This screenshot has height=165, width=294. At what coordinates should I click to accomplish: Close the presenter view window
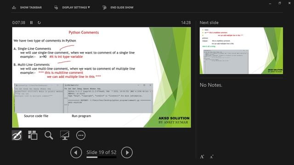click(x=289, y=3)
